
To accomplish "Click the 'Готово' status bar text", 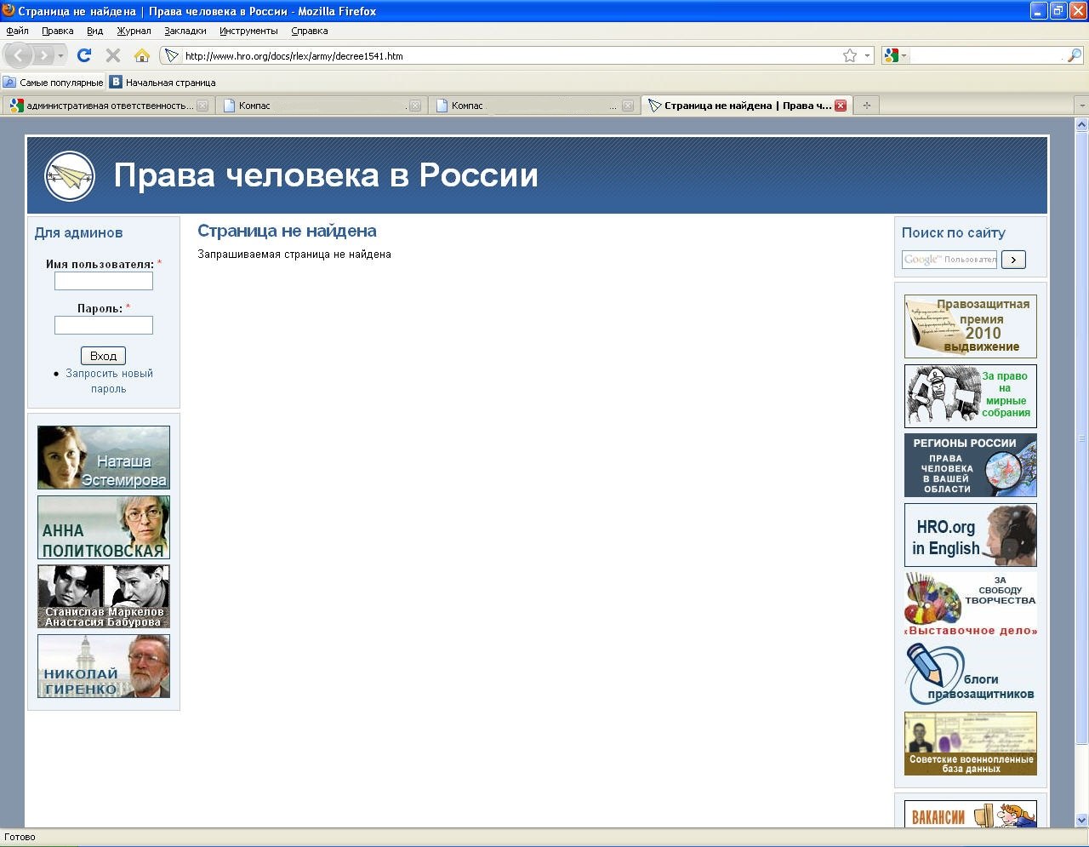I will click(x=20, y=837).
